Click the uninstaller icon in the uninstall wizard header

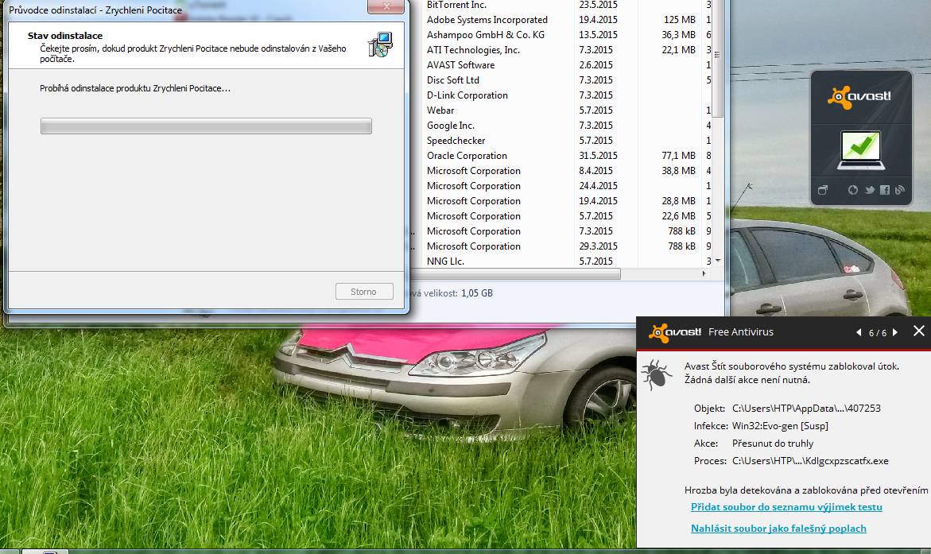click(380, 45)
